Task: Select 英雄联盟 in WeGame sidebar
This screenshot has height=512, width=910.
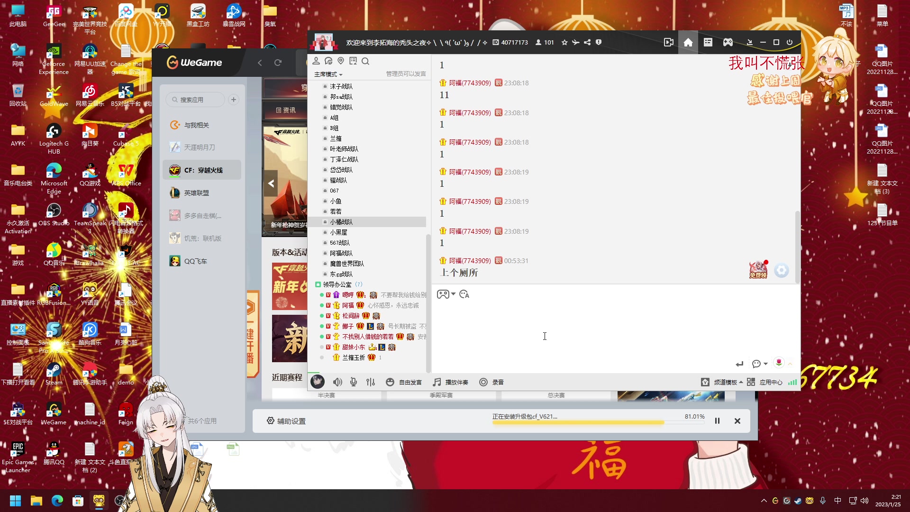Action: coord(202,193)
